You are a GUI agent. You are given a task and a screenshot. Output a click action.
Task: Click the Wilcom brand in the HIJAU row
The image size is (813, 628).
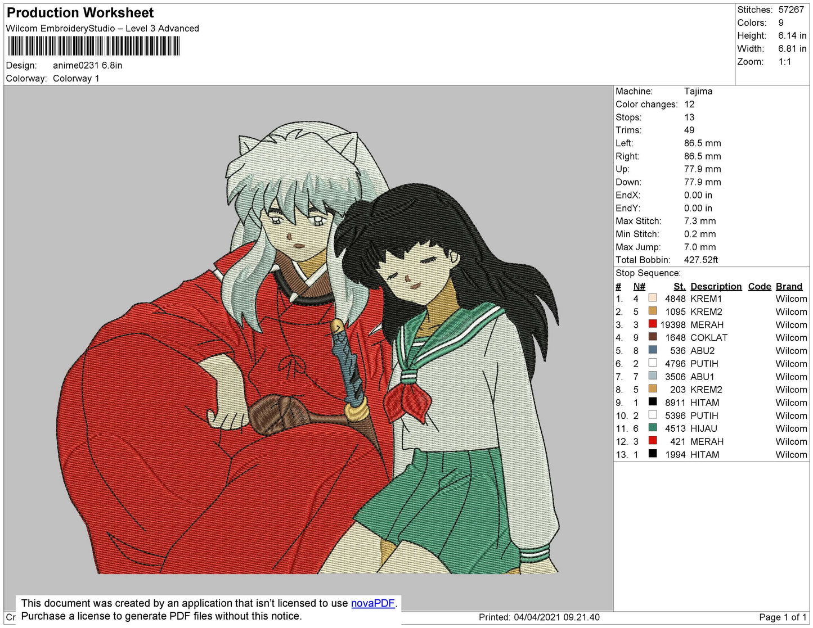coord(791,428)
